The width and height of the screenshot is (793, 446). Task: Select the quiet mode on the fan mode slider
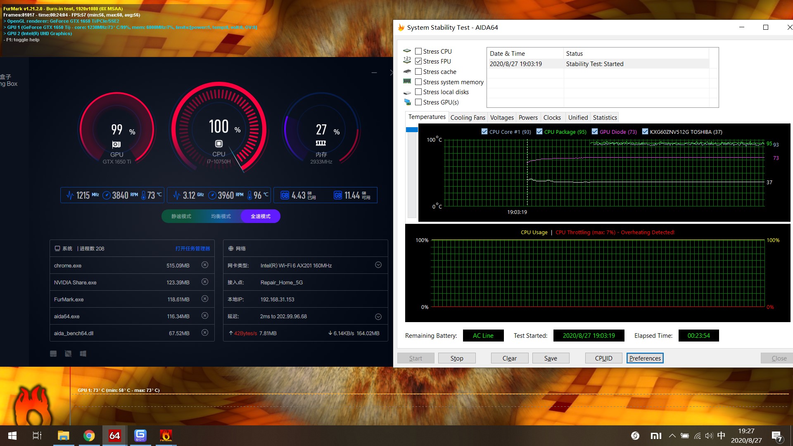pyautogui.click(x=181, y=216)
